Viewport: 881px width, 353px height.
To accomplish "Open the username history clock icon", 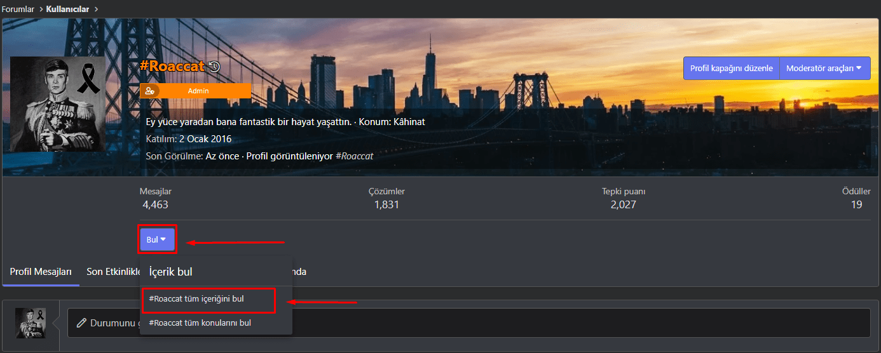I will coord(214,66).
